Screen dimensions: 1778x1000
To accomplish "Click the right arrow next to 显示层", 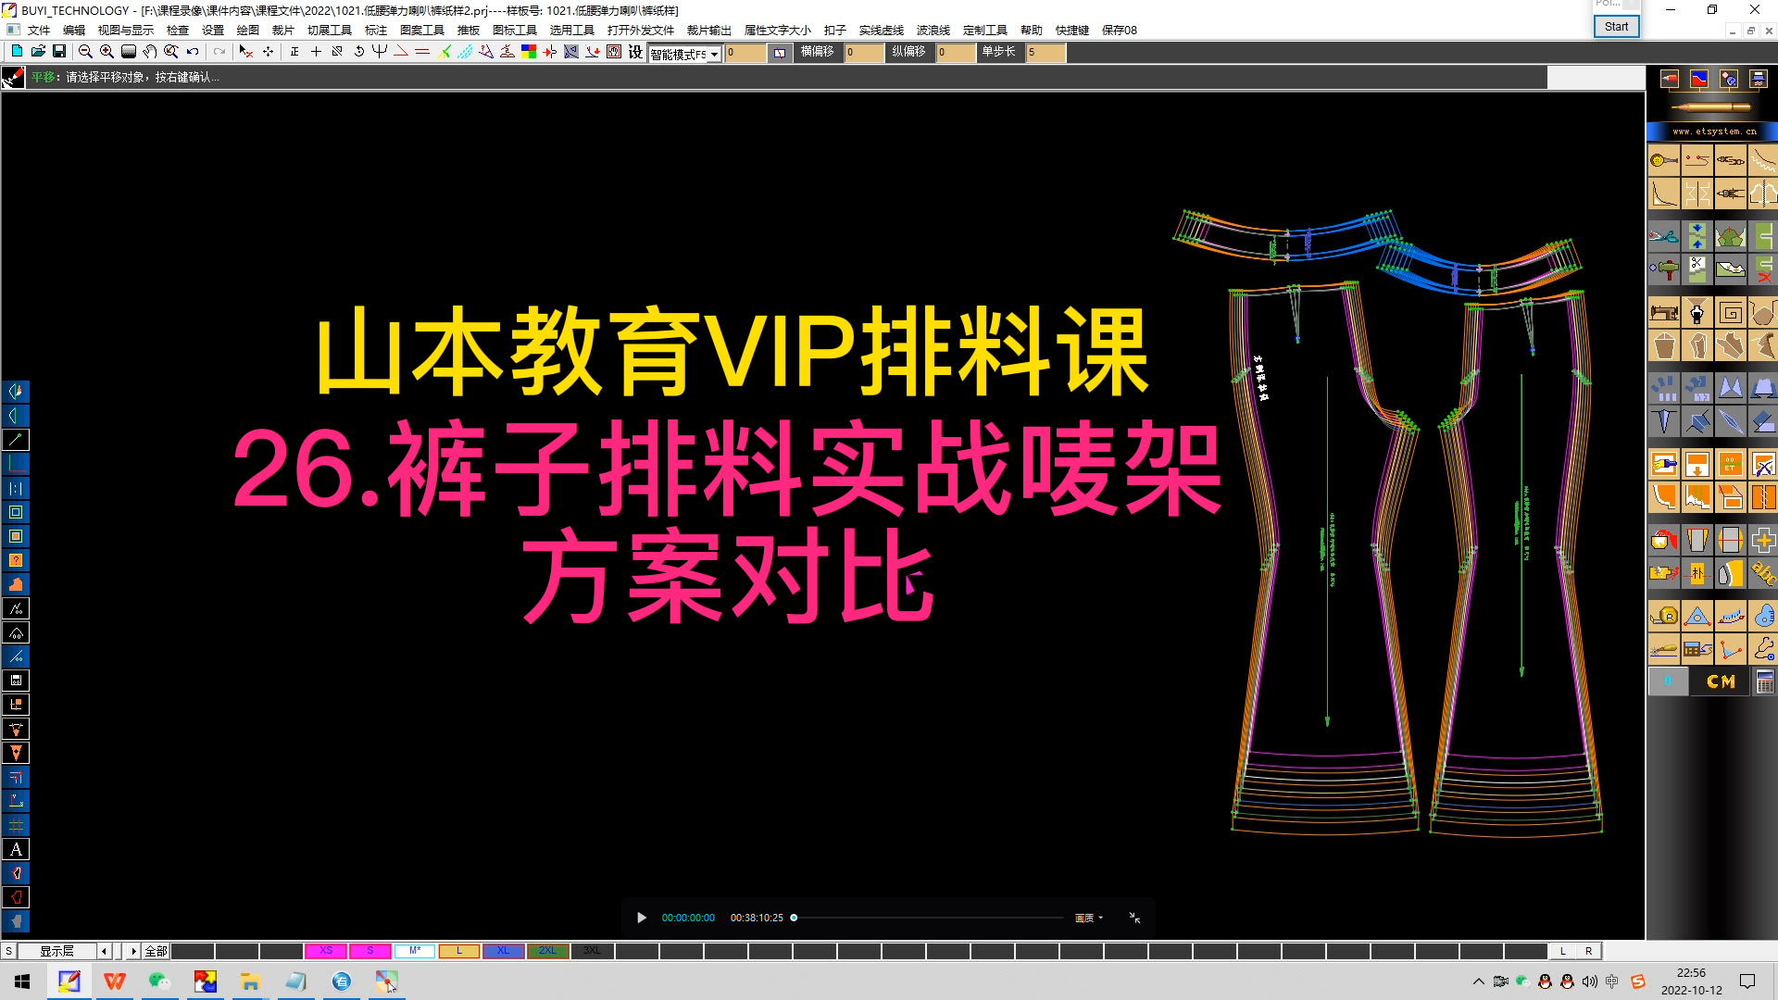I will click(133, 950).
